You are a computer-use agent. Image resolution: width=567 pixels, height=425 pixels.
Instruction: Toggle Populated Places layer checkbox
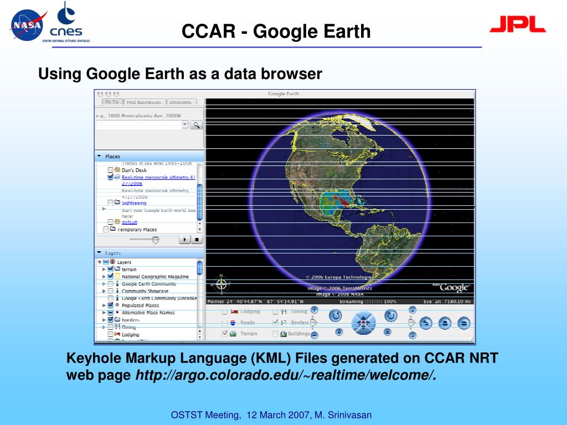point(111,305)
